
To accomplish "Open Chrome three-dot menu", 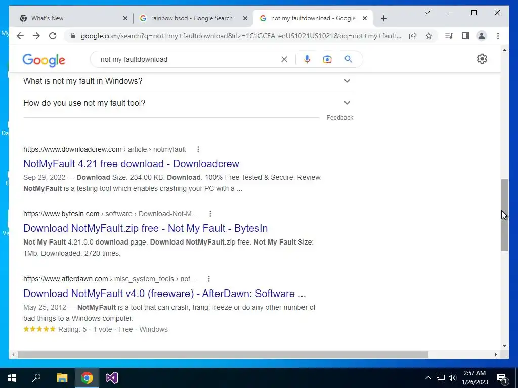I will pyautogui.click(x=498, y=36).
